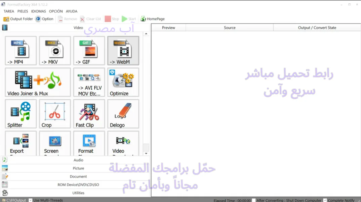
Task: Click the Output / Convert State column header
Action: click(317, 28)
